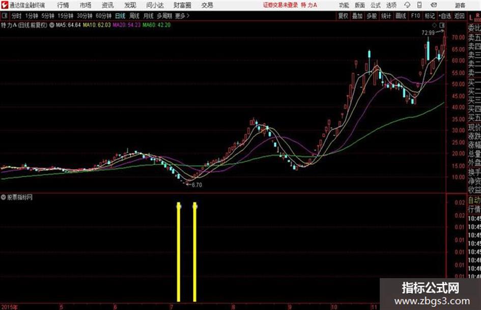Click the 多股 multi-stock button
The width and height of the screenshot is (481, 310).
tap(372, 16)
